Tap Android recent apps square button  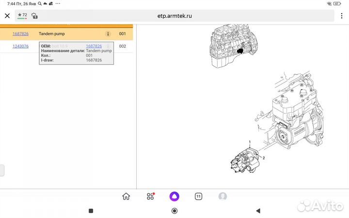91,211
